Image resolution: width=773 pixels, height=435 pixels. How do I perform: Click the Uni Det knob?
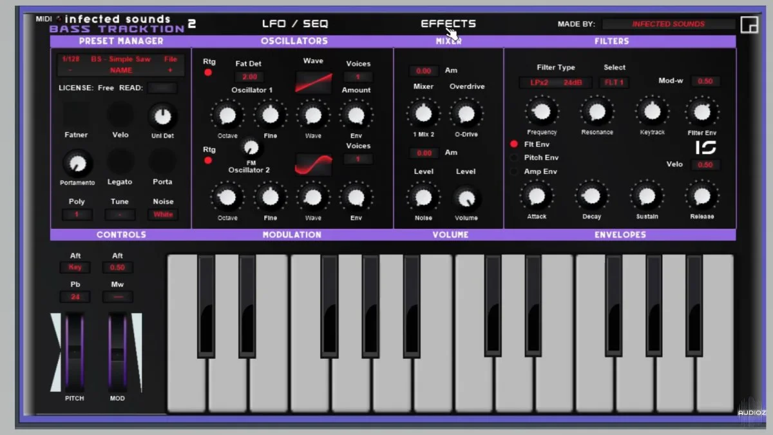coord(163,117)
